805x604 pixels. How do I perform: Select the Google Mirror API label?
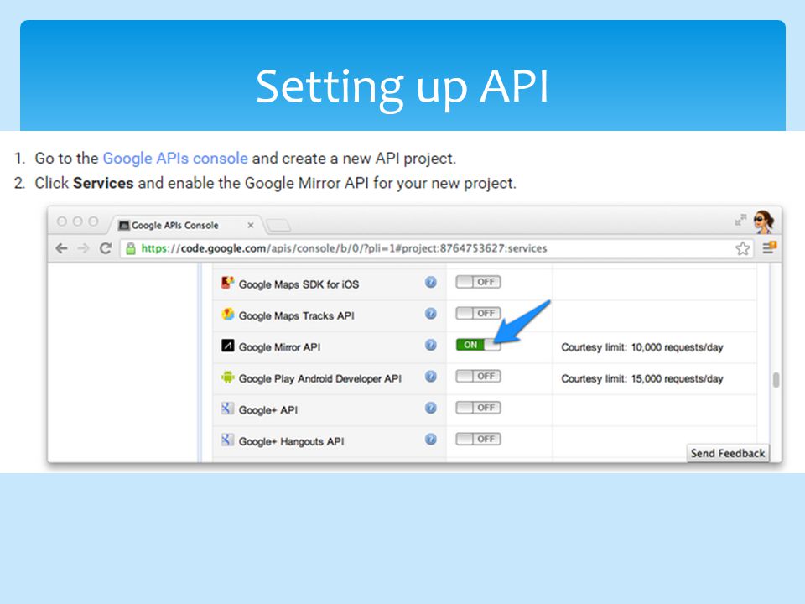click(280, 347)
